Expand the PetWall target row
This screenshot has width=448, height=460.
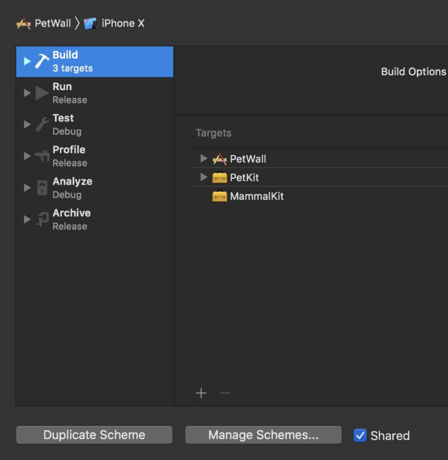pyautogui.click(x=204, y=159)
